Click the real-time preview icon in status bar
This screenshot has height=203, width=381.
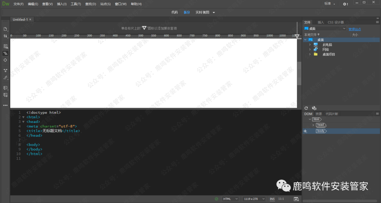click(296, 199)
